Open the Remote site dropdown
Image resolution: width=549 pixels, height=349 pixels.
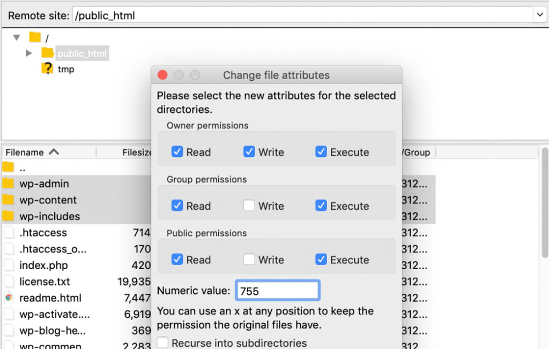(x=540, y=15)
